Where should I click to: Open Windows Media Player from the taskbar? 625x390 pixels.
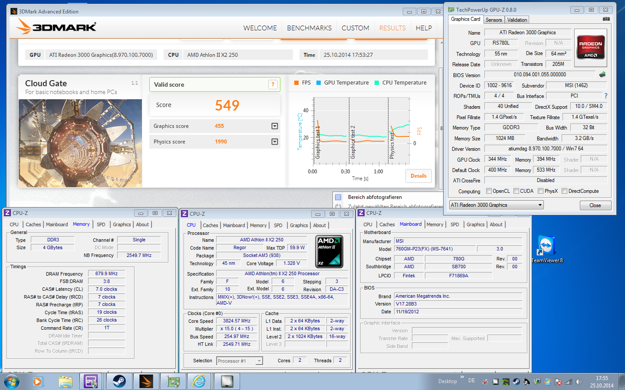[x=38, y=382]
